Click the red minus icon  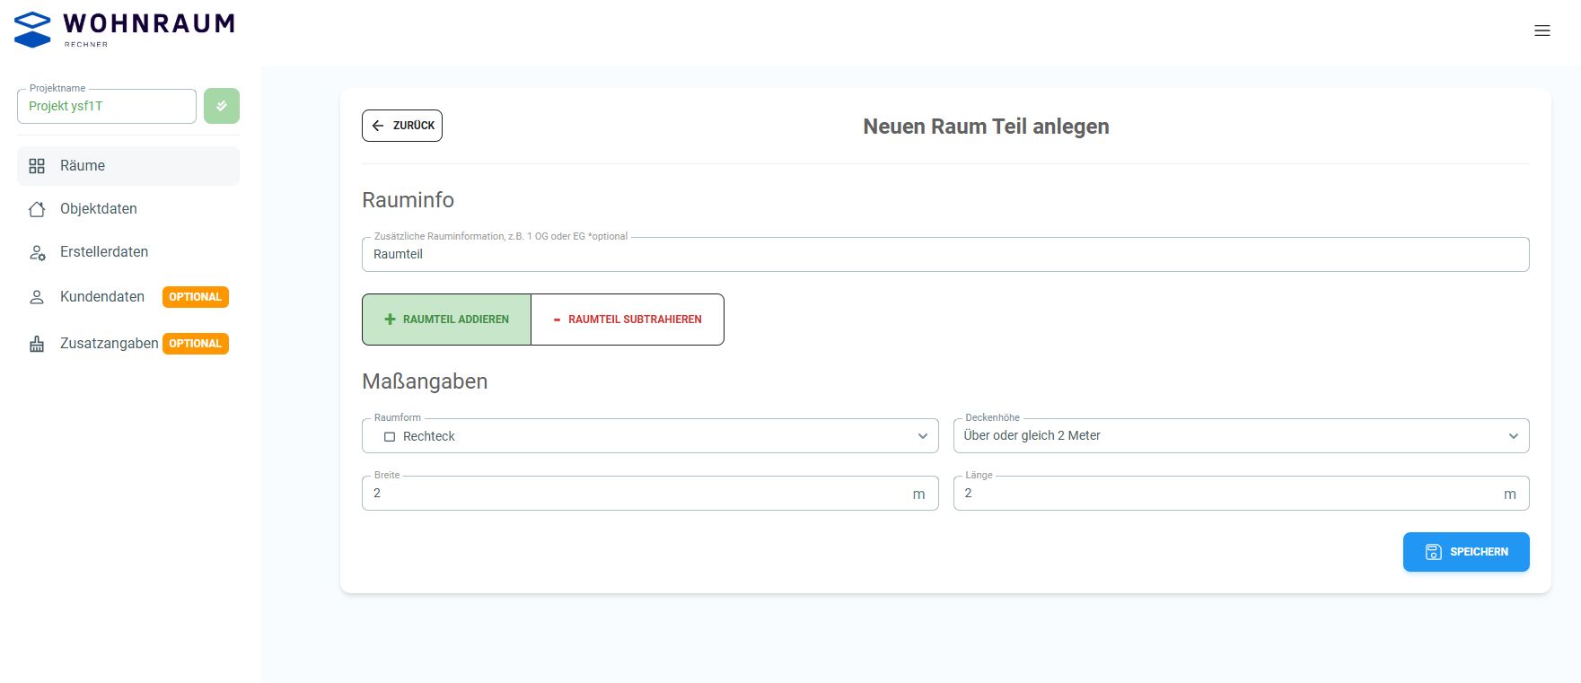[x=557, y=320]
